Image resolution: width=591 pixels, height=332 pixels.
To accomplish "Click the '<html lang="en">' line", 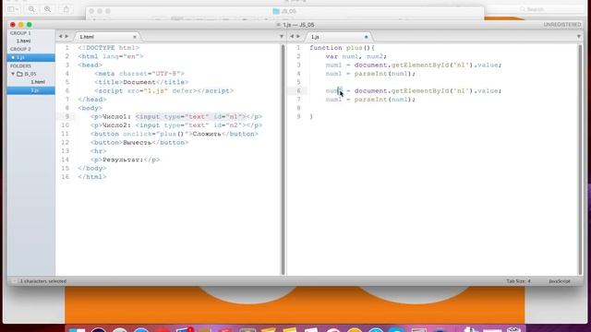I will [x=111, y=56].
